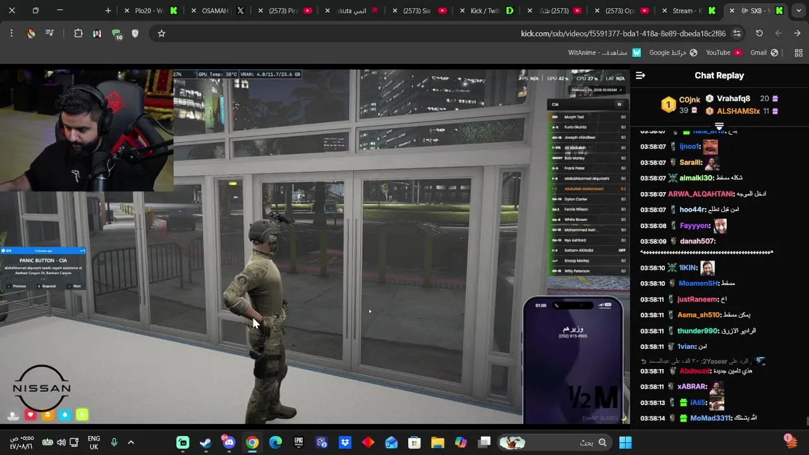This screenshot has width=809, height=455.
Task: Click the emote posted by xABRAR
Action: [x=716, y=387]
